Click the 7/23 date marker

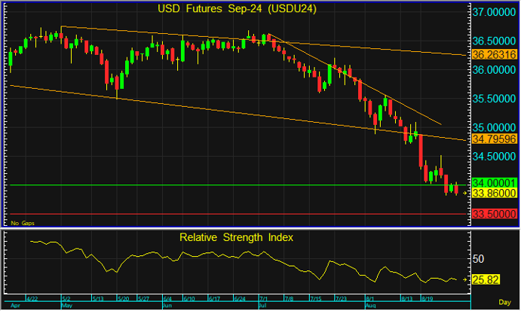pos(342,299)
